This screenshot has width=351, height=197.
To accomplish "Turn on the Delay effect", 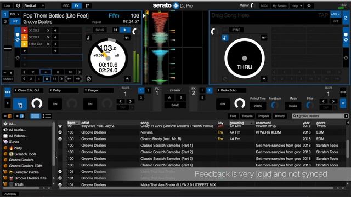I will tap(55, 104).
